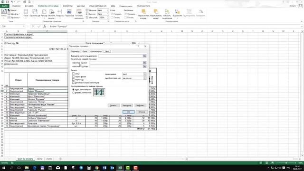304x171 pixels.
Task: Cancel the Page Setup dialog
Action: (142, 112)
